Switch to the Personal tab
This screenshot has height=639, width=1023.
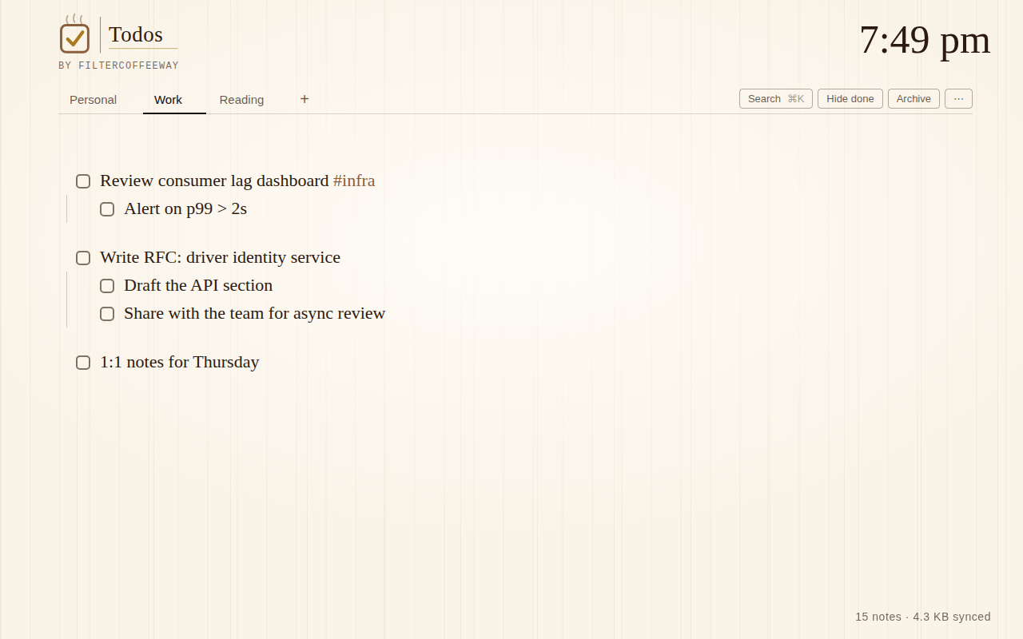coord(94,100)
